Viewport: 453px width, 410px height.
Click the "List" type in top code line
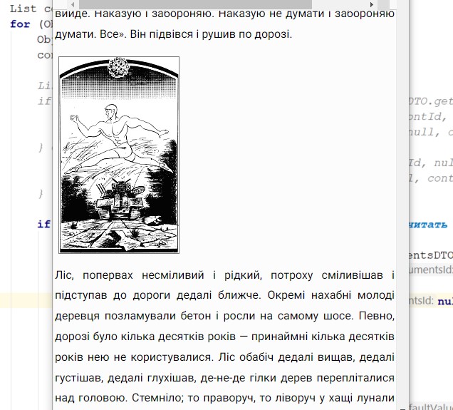click(21, 9)
